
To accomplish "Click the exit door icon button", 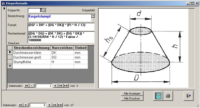I will [188, 96].
